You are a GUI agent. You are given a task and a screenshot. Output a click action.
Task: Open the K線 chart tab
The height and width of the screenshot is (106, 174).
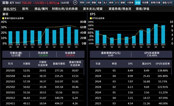[100, 3]
